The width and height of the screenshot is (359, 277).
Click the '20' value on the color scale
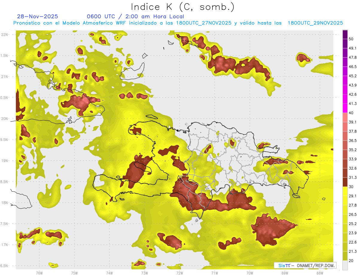(351, 260)
